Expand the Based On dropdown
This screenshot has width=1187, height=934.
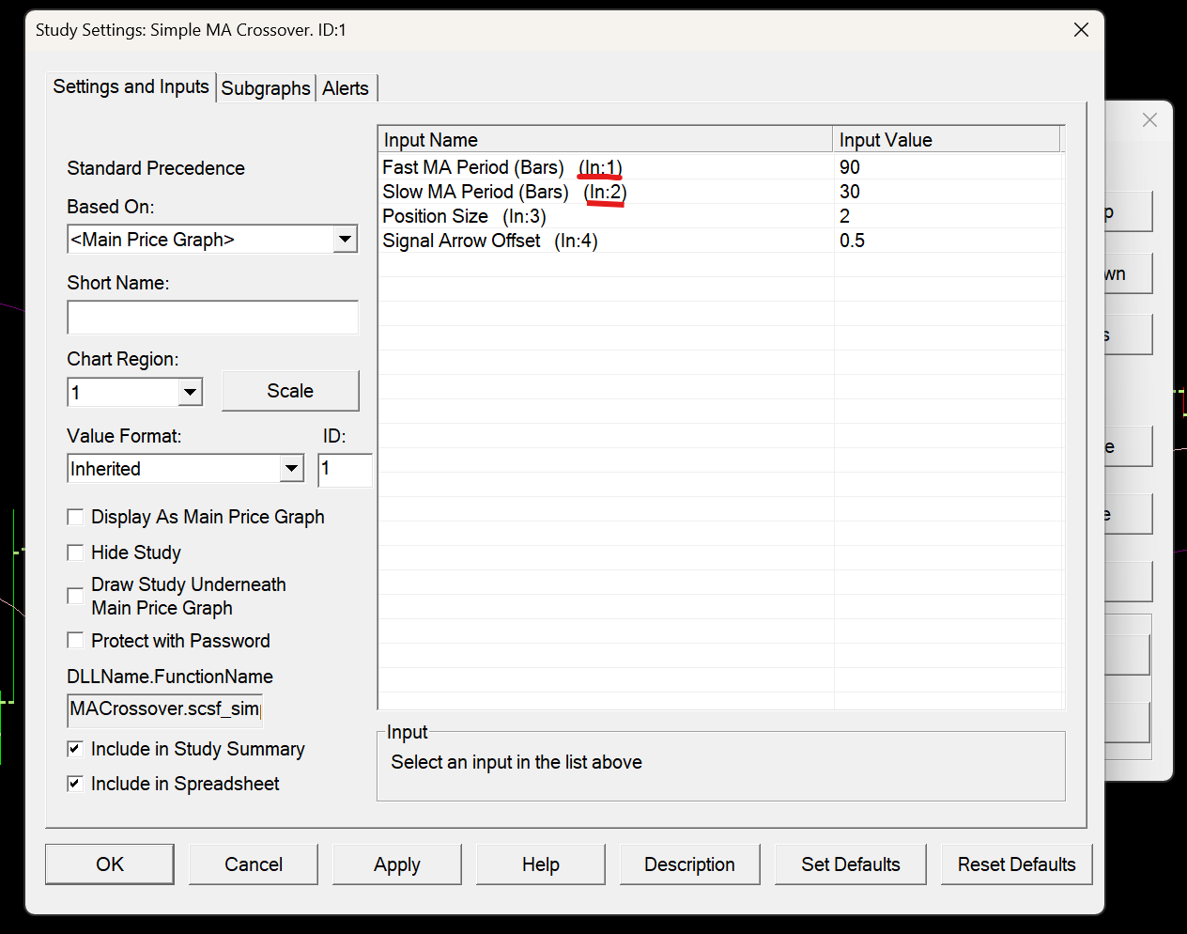click(346, 240)
